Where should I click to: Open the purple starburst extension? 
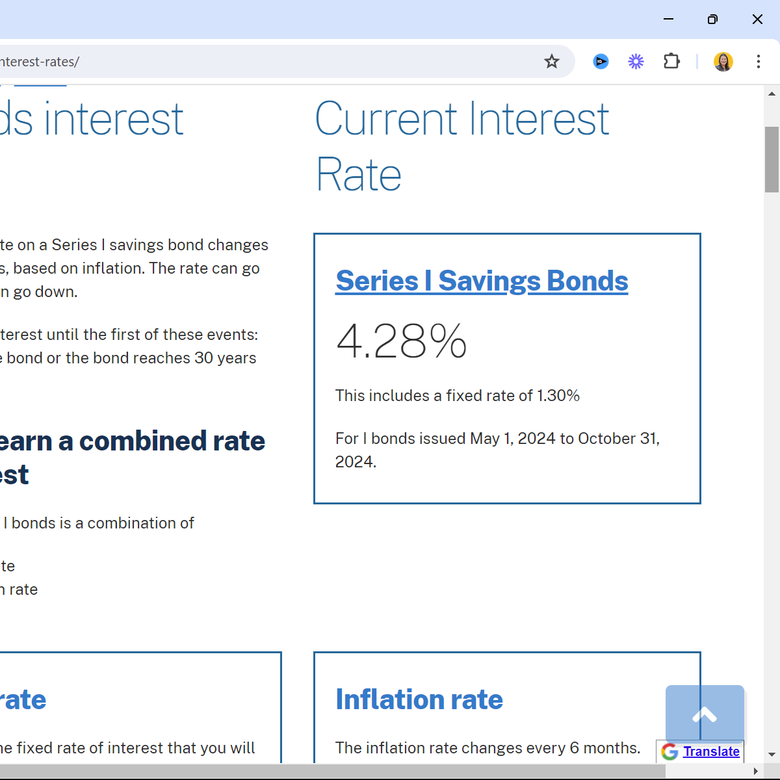[x=636, y=62]
